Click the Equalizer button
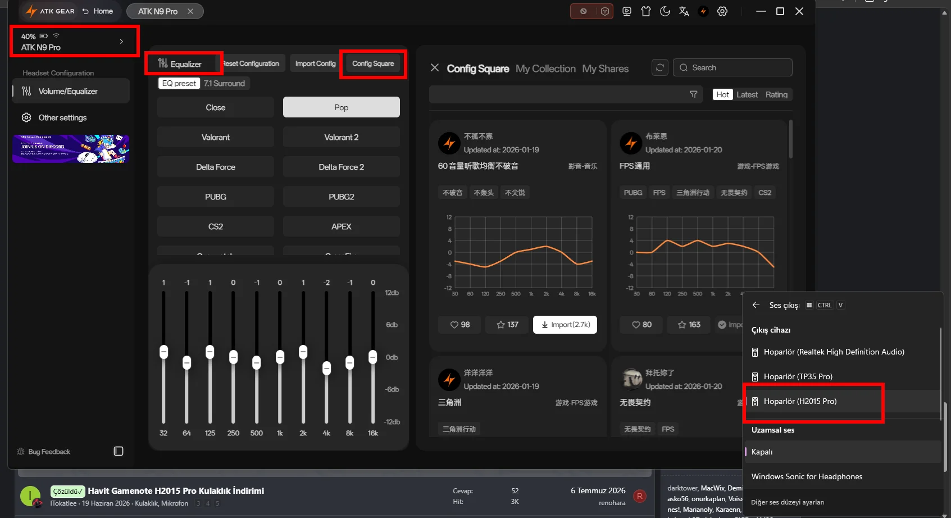 tap(180, 64)
